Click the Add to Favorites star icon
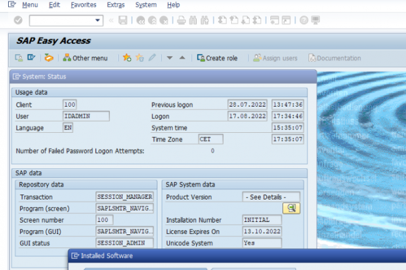This screenshot has width=406, height=270. (127, 58)
